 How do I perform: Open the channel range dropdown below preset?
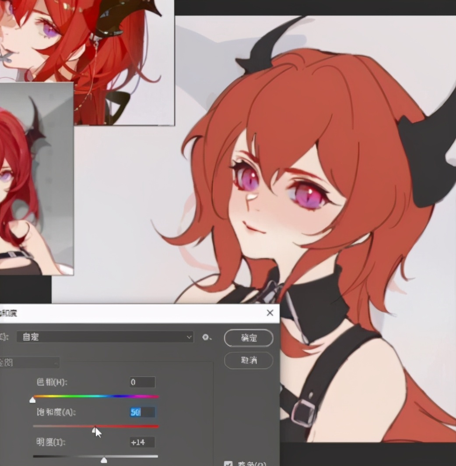click(x=29, y=363)
